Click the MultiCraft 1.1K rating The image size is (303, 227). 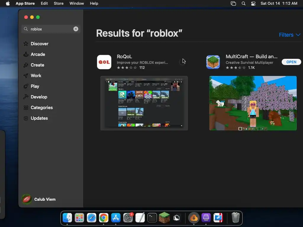pyautogui.click(x=240, y=68)
